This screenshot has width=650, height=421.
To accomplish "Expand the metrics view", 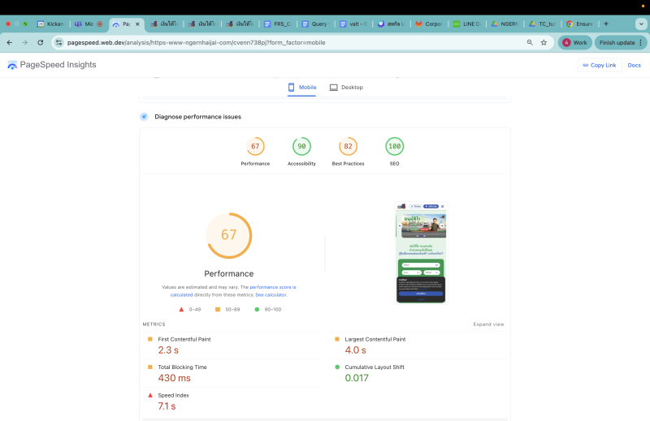I will click(488, 324).
